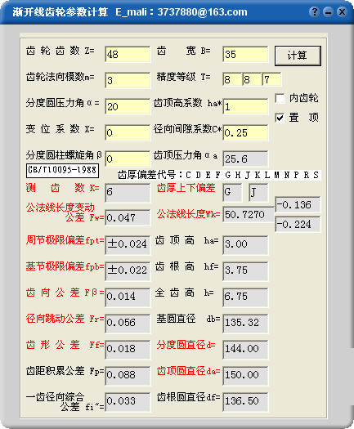Image resolution: width=354 pixels, height=429 pixels.
Task: Select the 变位系数 X input field
Action: [128, 132]
